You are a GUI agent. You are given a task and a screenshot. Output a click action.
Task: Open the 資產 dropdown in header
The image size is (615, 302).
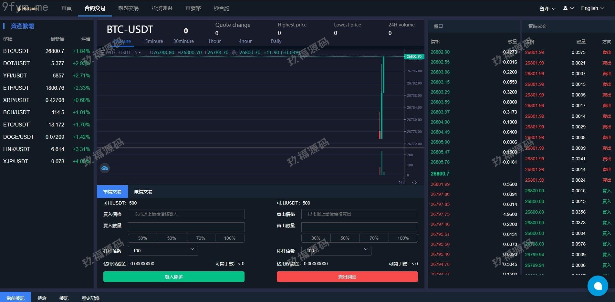[547, 9]
